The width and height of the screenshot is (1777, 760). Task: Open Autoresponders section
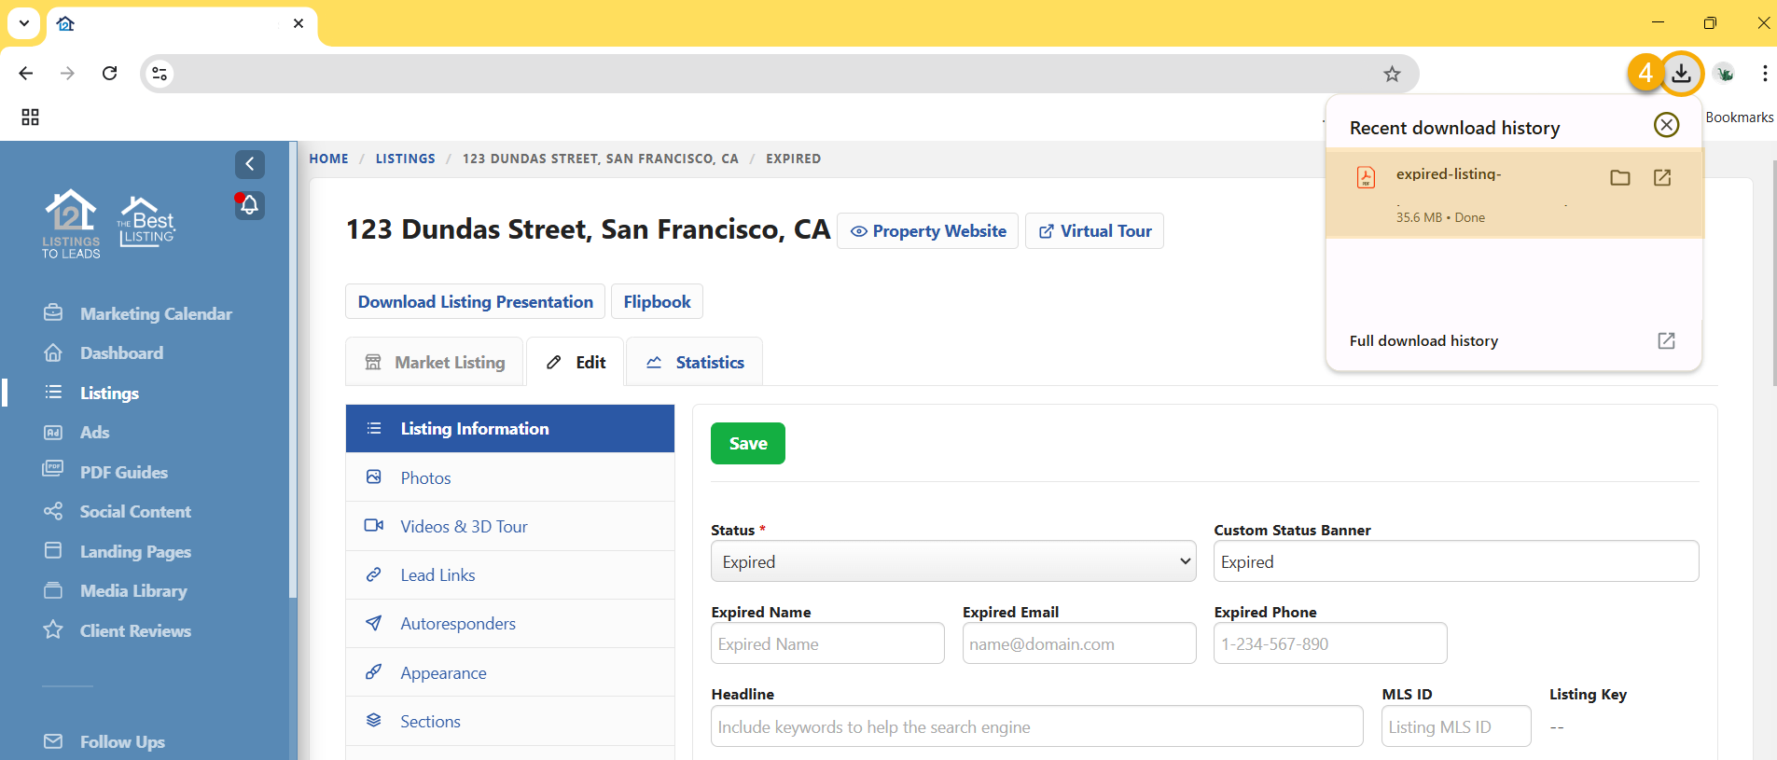[x=457, y=623]
